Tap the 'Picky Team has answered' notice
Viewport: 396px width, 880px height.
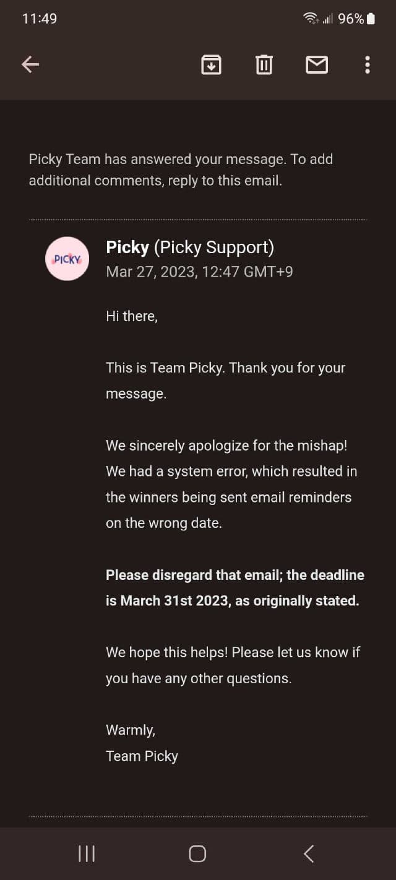point(181,170)
